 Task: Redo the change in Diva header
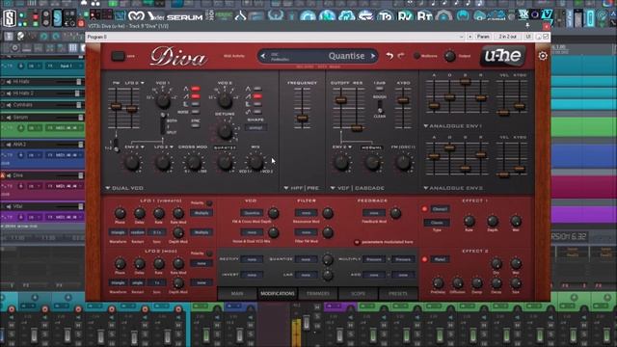click(x=401, y=56)
